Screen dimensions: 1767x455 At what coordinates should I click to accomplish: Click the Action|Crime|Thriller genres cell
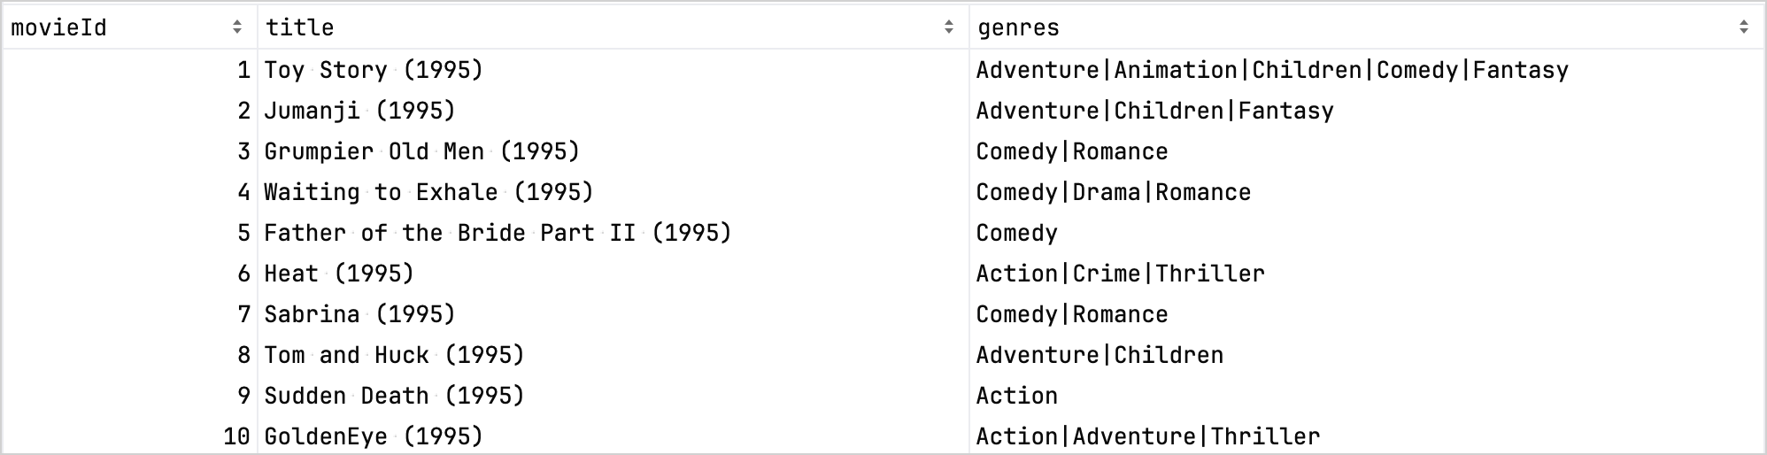(1120, 274)
